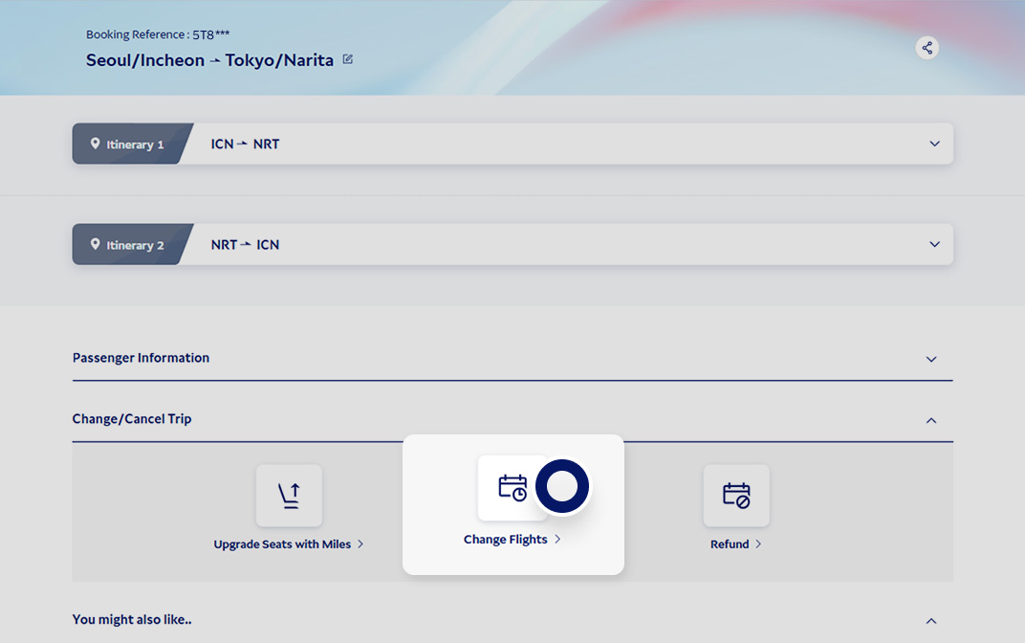Click the Refund calendar icon

tap(736, 496)
